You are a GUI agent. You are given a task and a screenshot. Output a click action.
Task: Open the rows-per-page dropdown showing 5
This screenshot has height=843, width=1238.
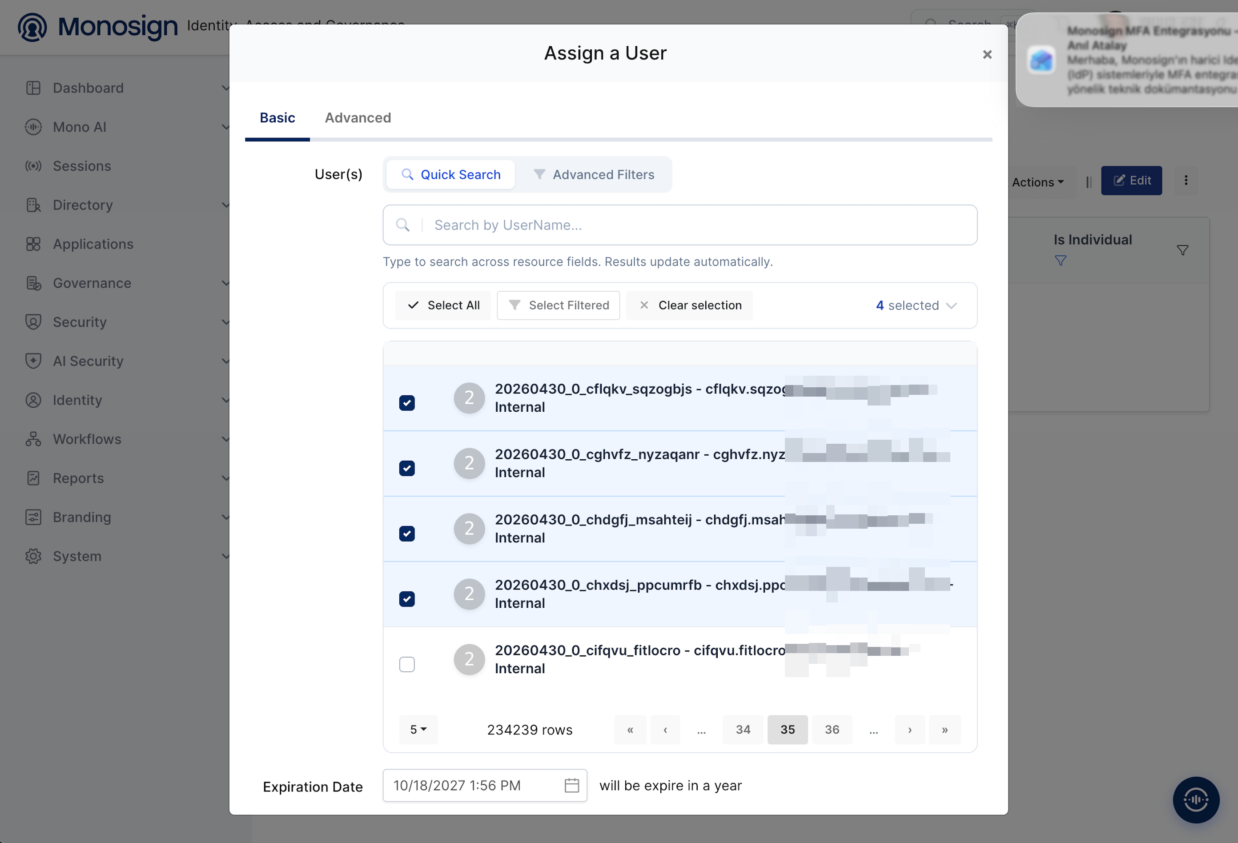tap(418, 729)
